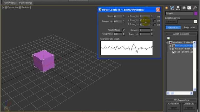Select the Position : Noise tree row
The height and width of the screenshot is (112, 200).
(184, 46)
